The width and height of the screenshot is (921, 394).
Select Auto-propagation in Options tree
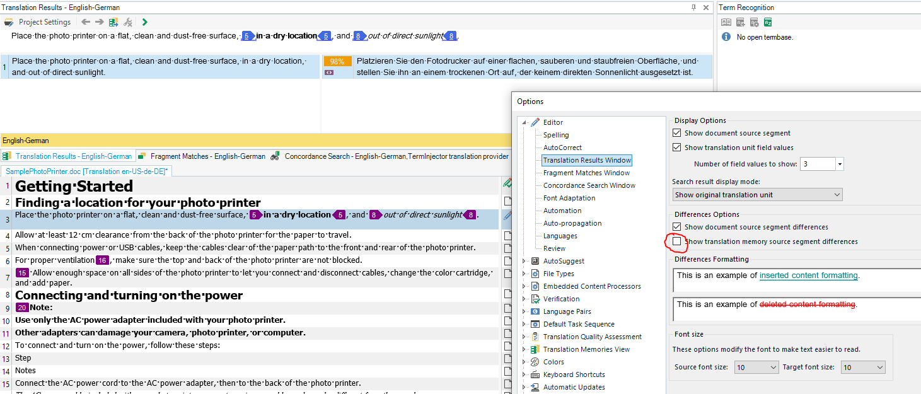pos(572,223)
